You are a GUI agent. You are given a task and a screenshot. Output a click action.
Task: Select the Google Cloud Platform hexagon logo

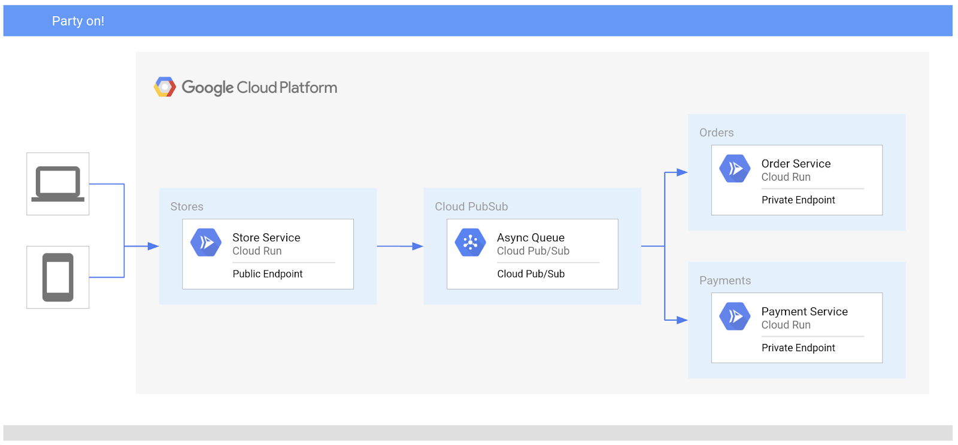click(165, 87)
